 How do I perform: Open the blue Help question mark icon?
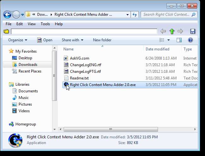coord(190,40)
